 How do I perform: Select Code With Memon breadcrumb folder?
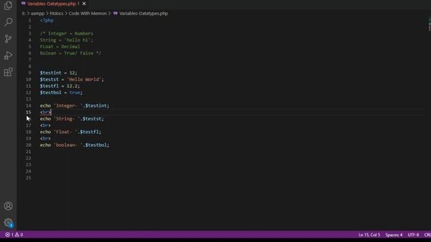(88, 13)
